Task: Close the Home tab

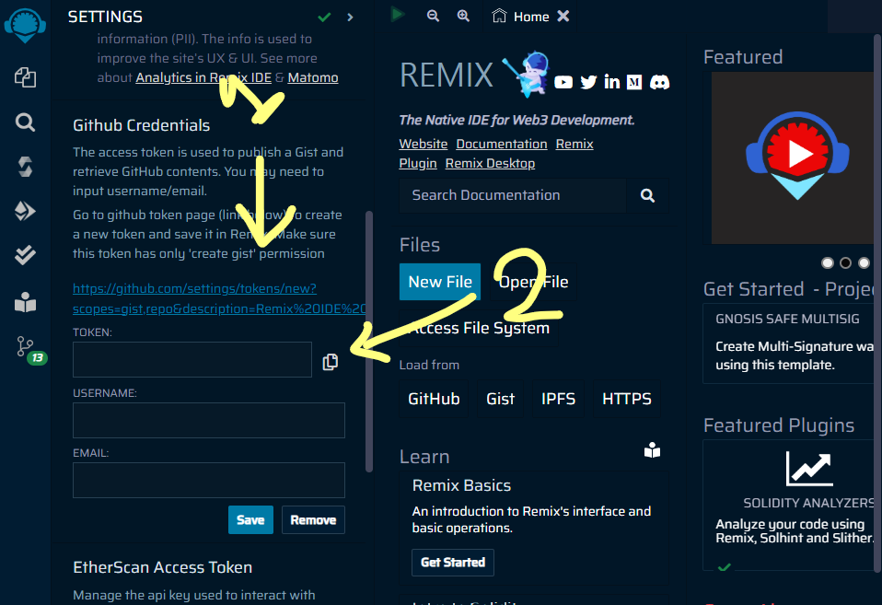Action: [x=563, y=17]
